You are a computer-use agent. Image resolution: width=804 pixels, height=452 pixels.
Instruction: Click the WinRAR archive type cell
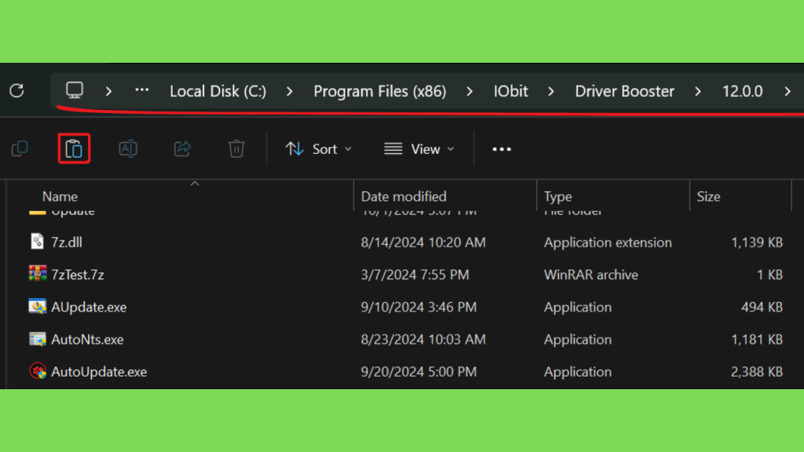tap(590, 275)
